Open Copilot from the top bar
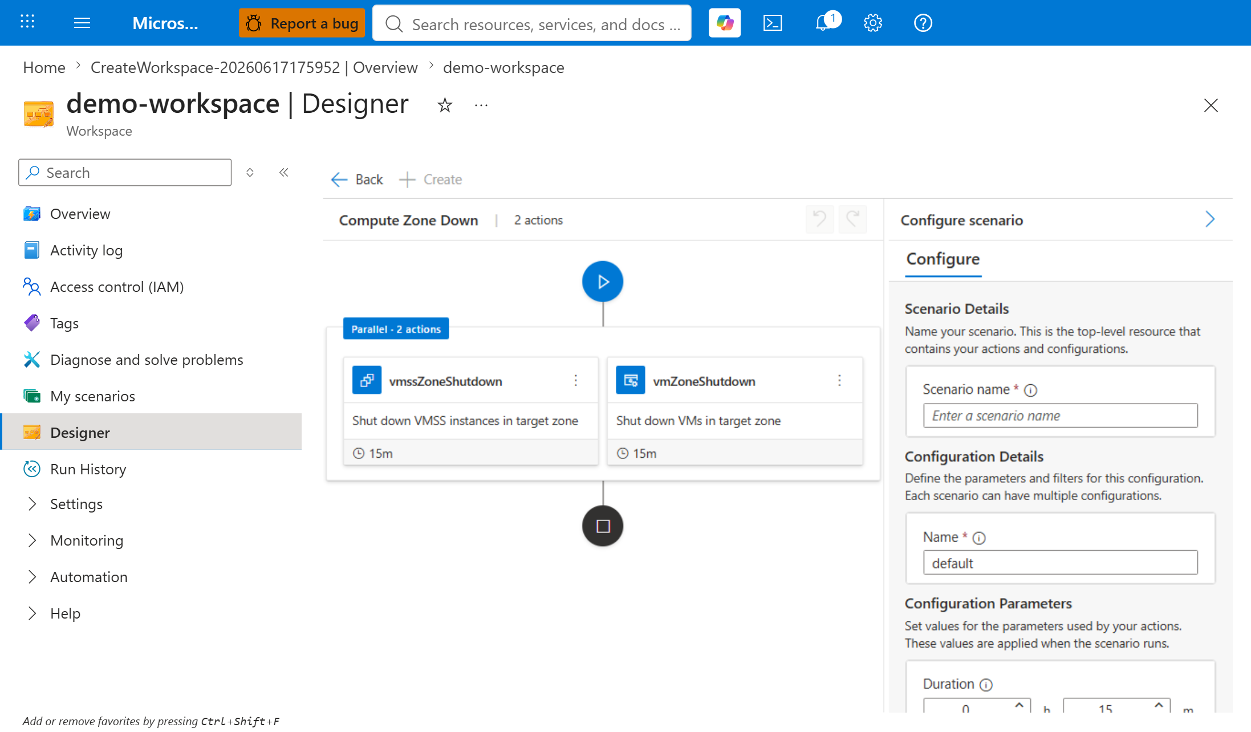Viewport: 1251px width, 732px height. point(724,23)
